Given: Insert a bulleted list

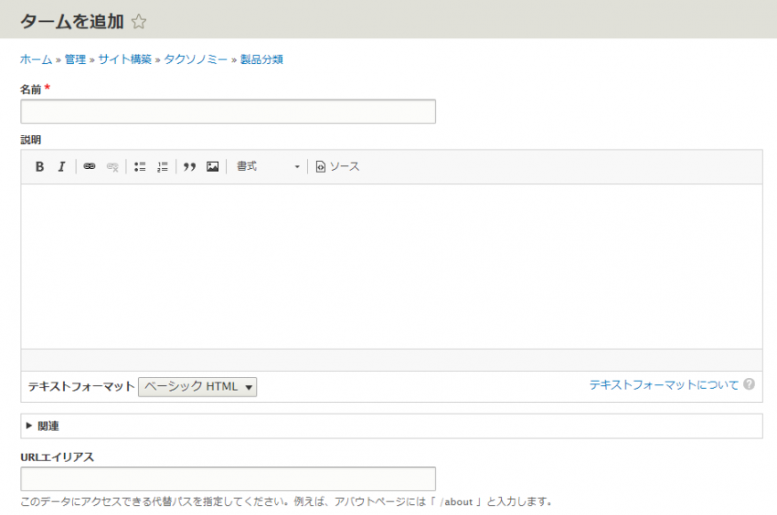Looking at the screenshot, I should point(140,167).
